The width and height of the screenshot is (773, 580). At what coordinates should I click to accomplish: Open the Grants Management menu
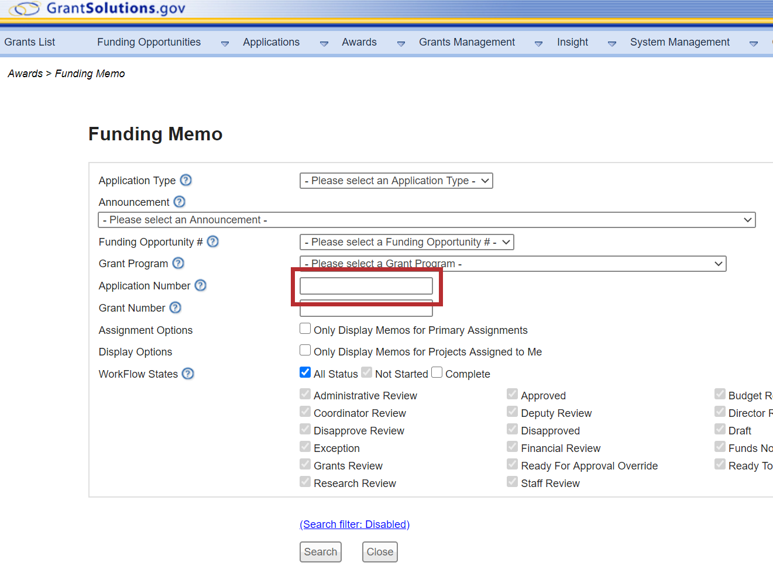tap(467, 42)
